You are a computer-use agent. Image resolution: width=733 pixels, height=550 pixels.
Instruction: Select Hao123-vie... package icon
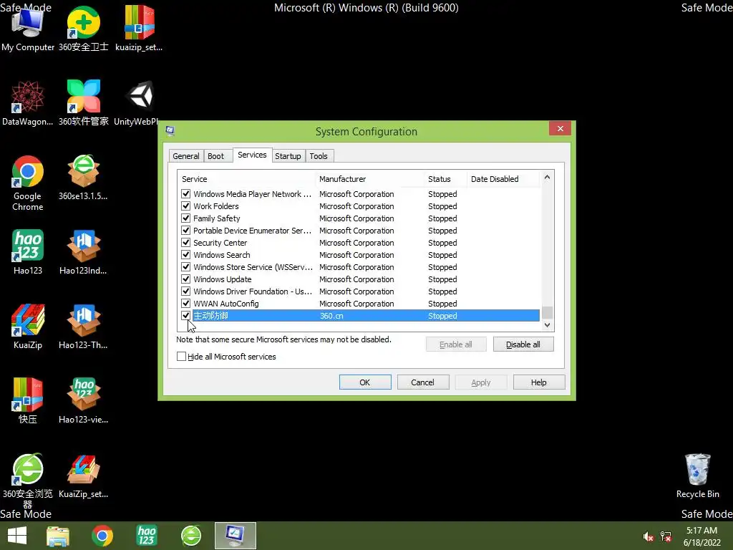[83, 401]
